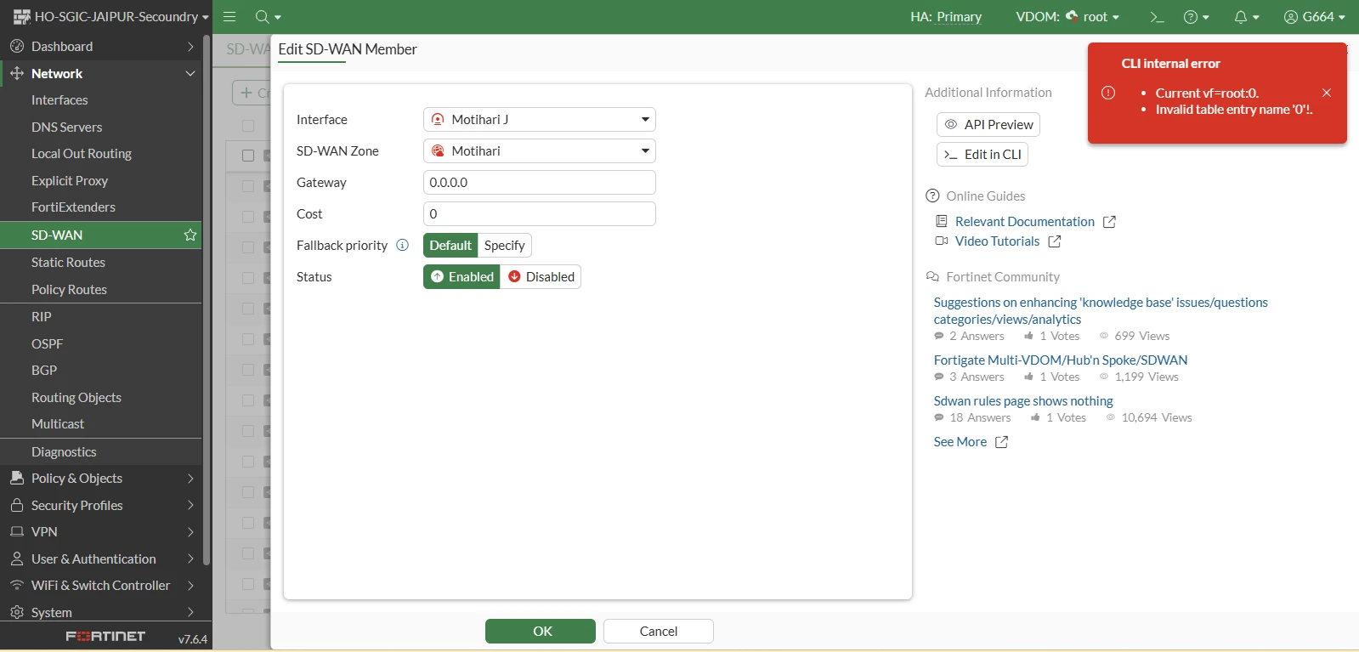Open 'Sdwan rules page shows nothing' post
Viewport: 1359px width, 652px height.
1023,401
